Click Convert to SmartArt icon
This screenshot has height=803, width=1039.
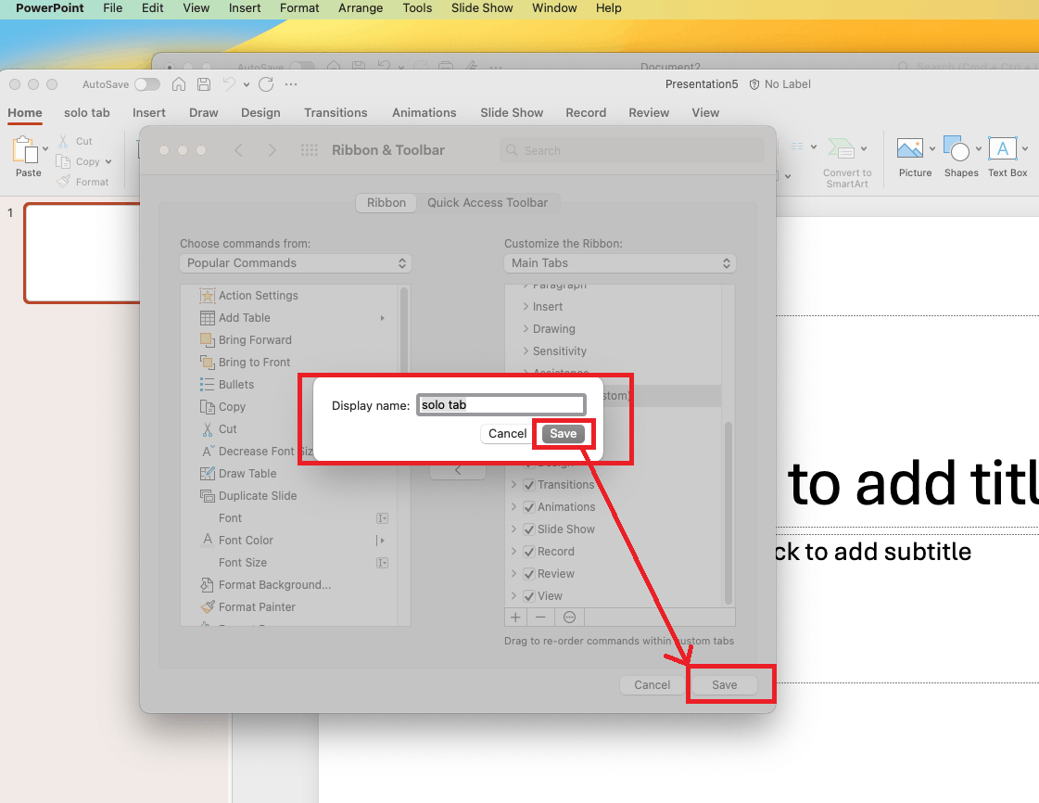tap(841, 147)
